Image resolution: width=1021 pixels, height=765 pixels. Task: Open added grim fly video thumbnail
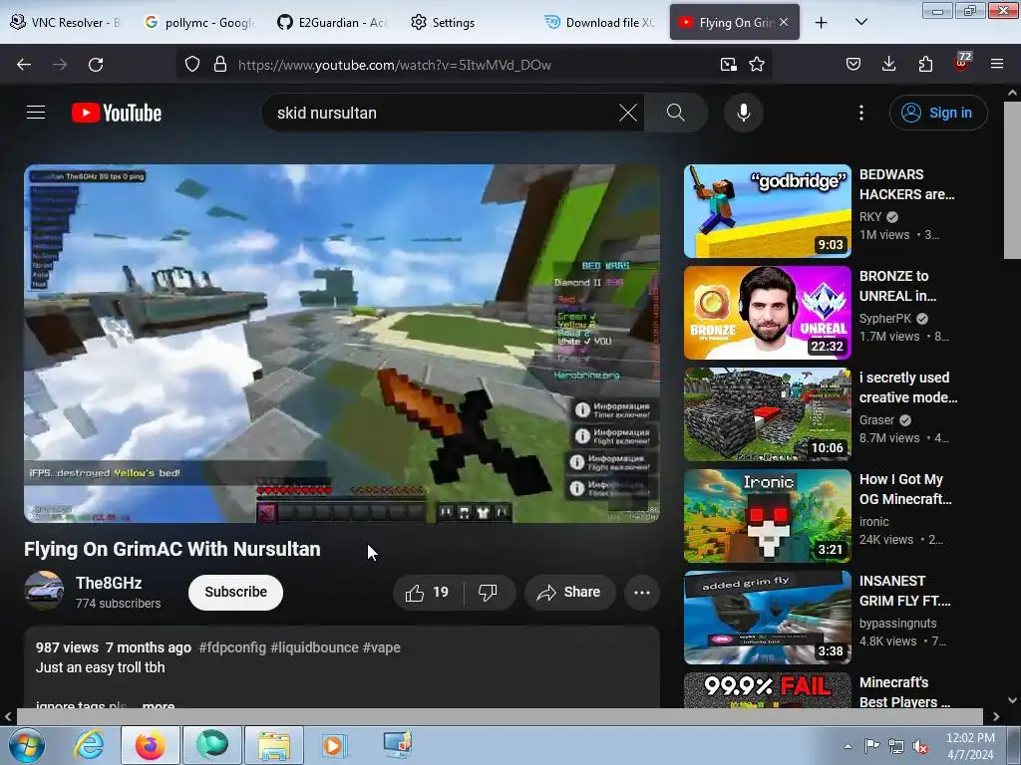pos(767,617)
